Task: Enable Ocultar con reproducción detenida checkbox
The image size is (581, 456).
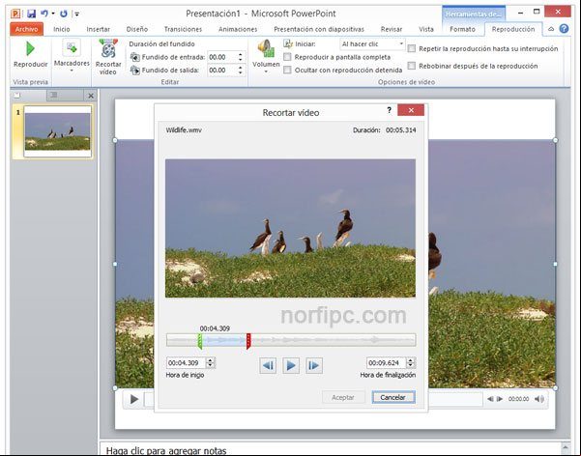Action: click(x=287, y=70)
